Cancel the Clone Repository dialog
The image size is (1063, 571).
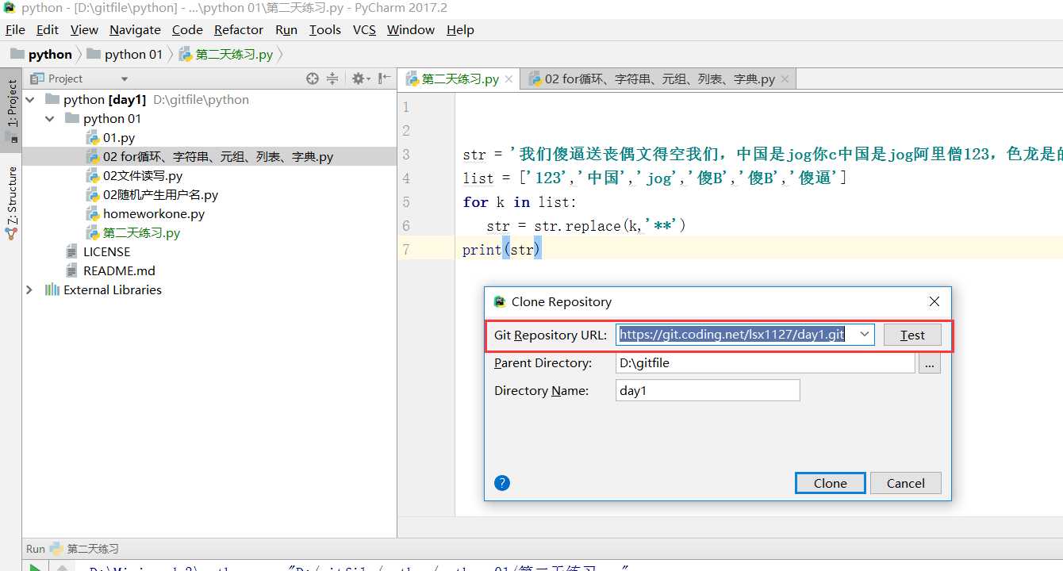[905, 483]
